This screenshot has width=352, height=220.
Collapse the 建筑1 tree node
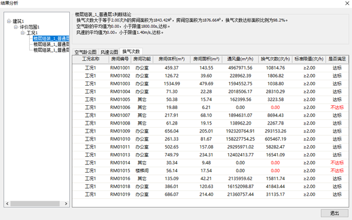pos(9,22)
